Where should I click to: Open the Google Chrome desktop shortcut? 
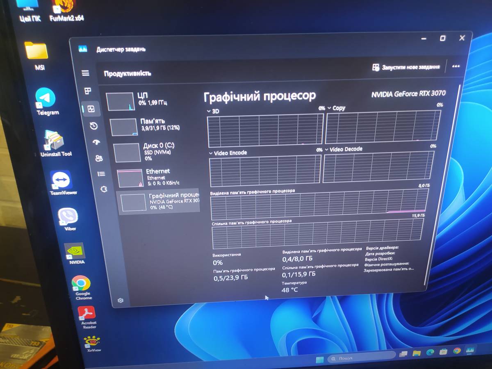point(82,288)
